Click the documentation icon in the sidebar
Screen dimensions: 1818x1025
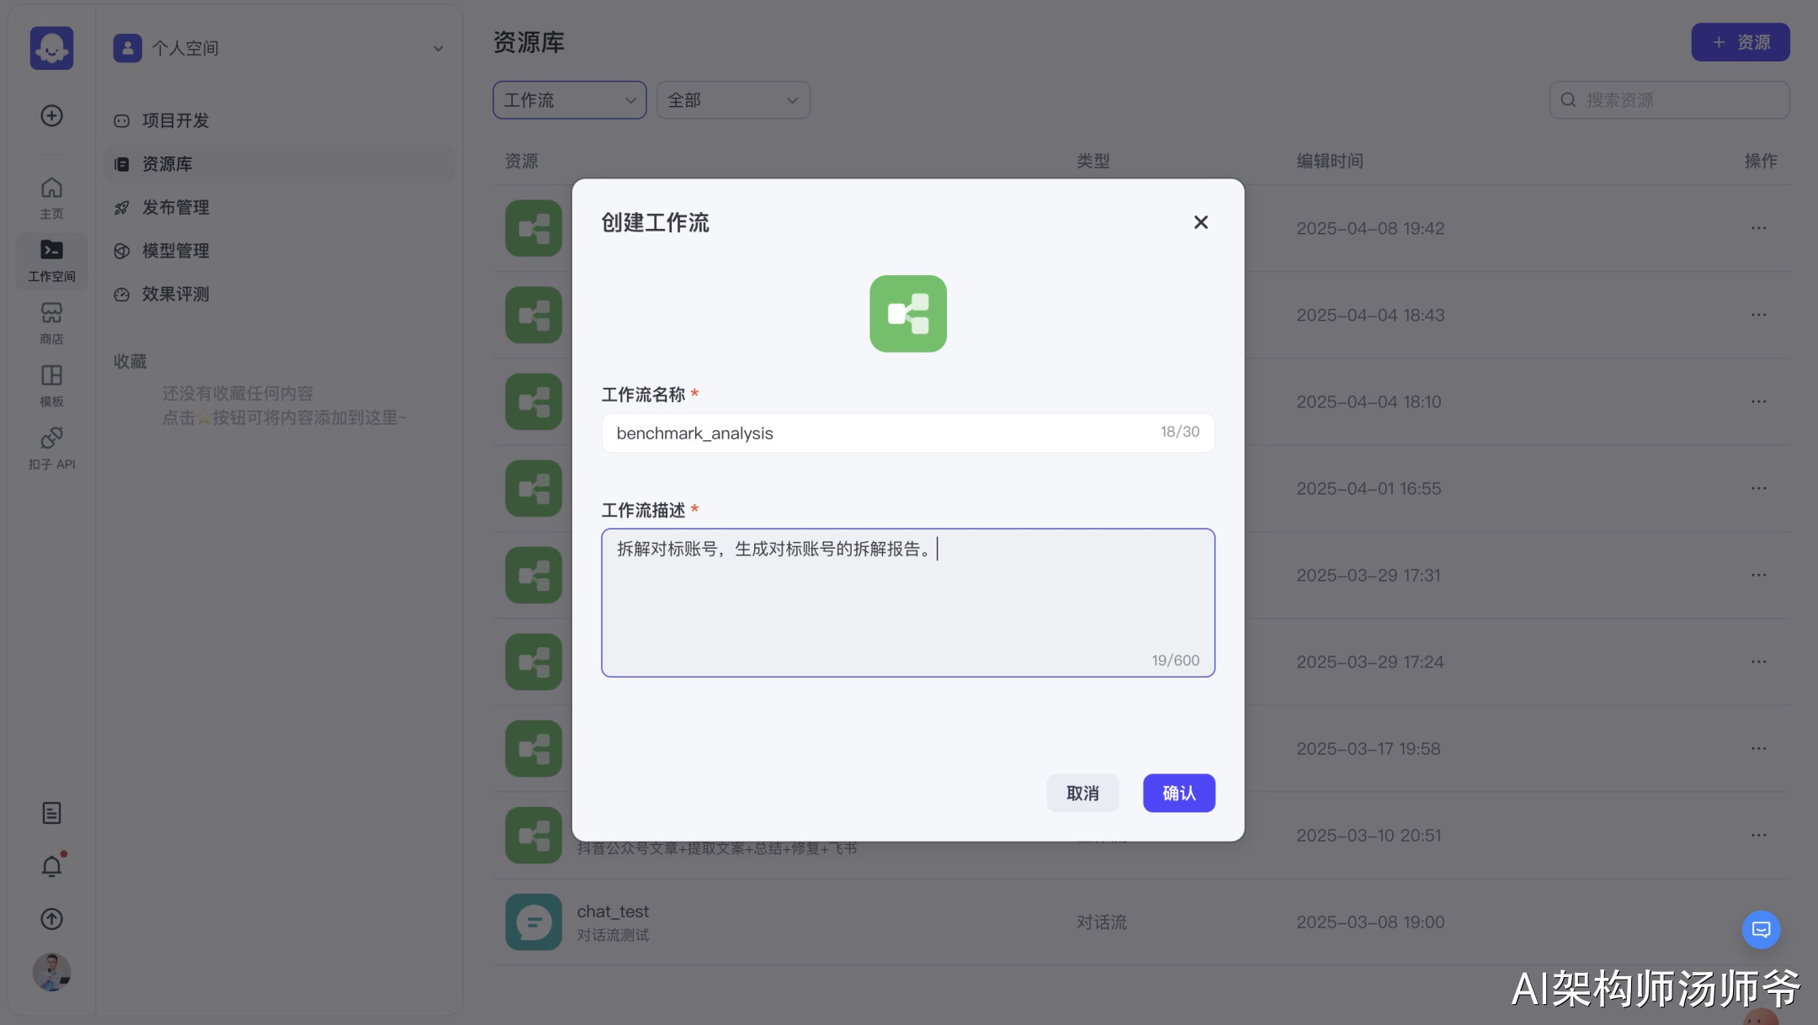pyautogui.click(x=51, y=813)
